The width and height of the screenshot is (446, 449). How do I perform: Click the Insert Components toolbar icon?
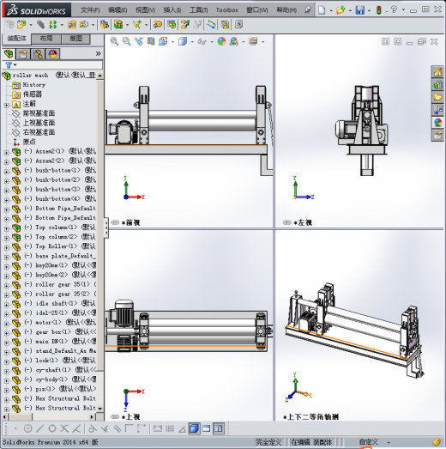coord(21,25)
